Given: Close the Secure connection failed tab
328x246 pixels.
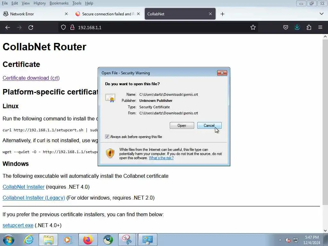Looking at the screenshot, I should click(x=138, y=14).
